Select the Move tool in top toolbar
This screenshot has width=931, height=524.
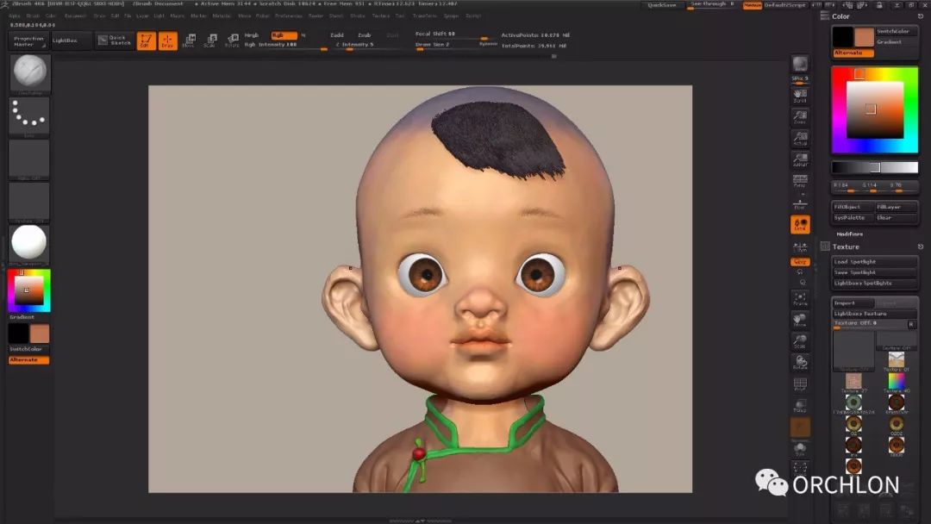click(x=189, y=41)
